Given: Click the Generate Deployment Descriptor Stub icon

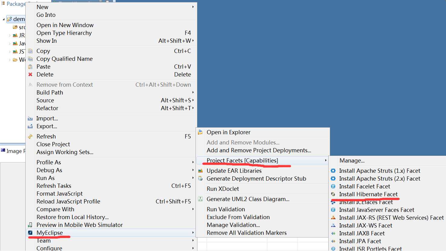Looking at the screenshot, I should click(x=200, y=178).
